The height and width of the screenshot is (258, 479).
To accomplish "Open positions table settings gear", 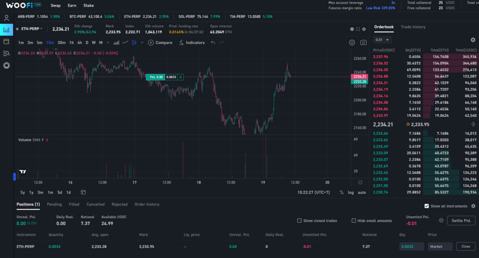I will click(x=473, y=206).
